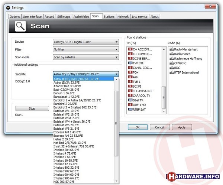The height and width of the screenshot is (185, 223).
Task: Click the paid icon beside FOX
Action: click(130, 72)
